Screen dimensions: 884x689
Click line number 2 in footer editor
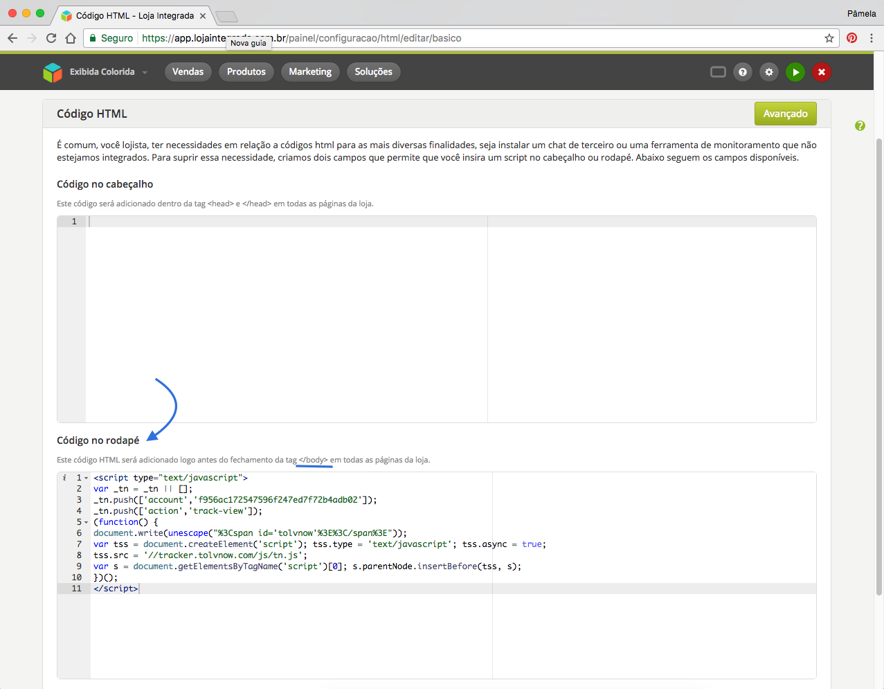tap(79, 489)
